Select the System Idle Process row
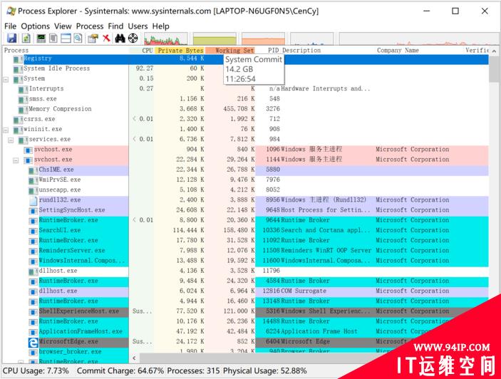The width and height of the screenshot is (501, 379). point(245,68)
